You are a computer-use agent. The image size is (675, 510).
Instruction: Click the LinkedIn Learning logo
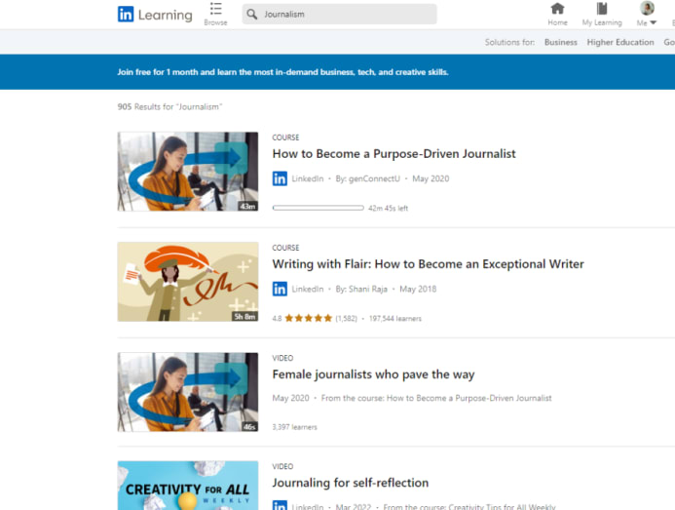click(154, 15)
